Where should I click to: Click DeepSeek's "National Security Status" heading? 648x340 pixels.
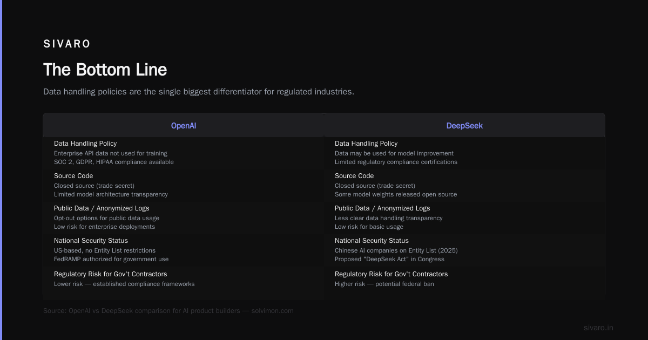tap(372, 241)
